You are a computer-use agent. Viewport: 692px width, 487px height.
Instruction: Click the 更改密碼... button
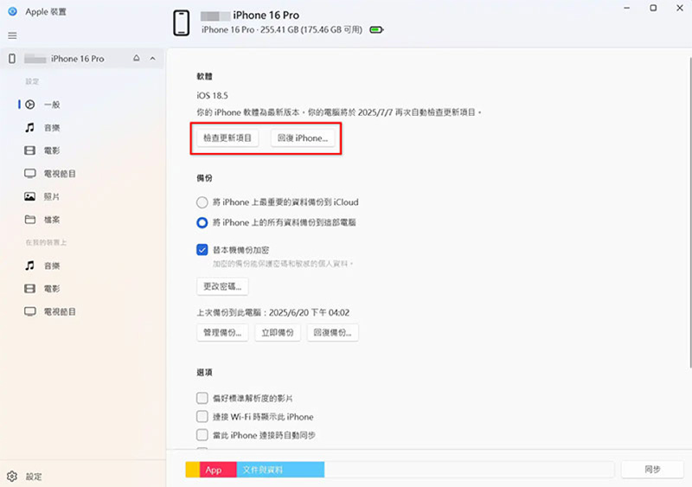point(222,286)
